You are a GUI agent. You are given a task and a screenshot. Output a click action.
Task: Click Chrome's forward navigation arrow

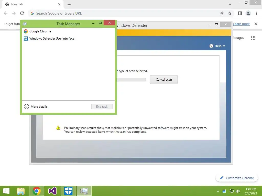(x=14, y=13)
